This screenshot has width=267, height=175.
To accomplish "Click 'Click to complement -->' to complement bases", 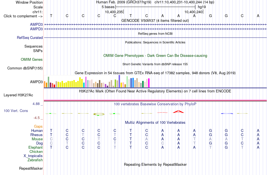I will coord(23,16).
